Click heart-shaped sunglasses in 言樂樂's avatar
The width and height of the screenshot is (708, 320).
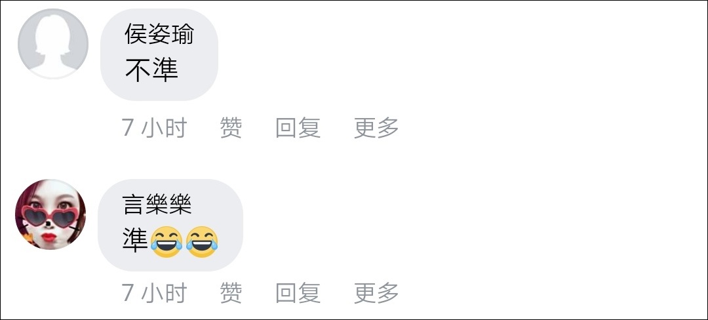point(49,216)
